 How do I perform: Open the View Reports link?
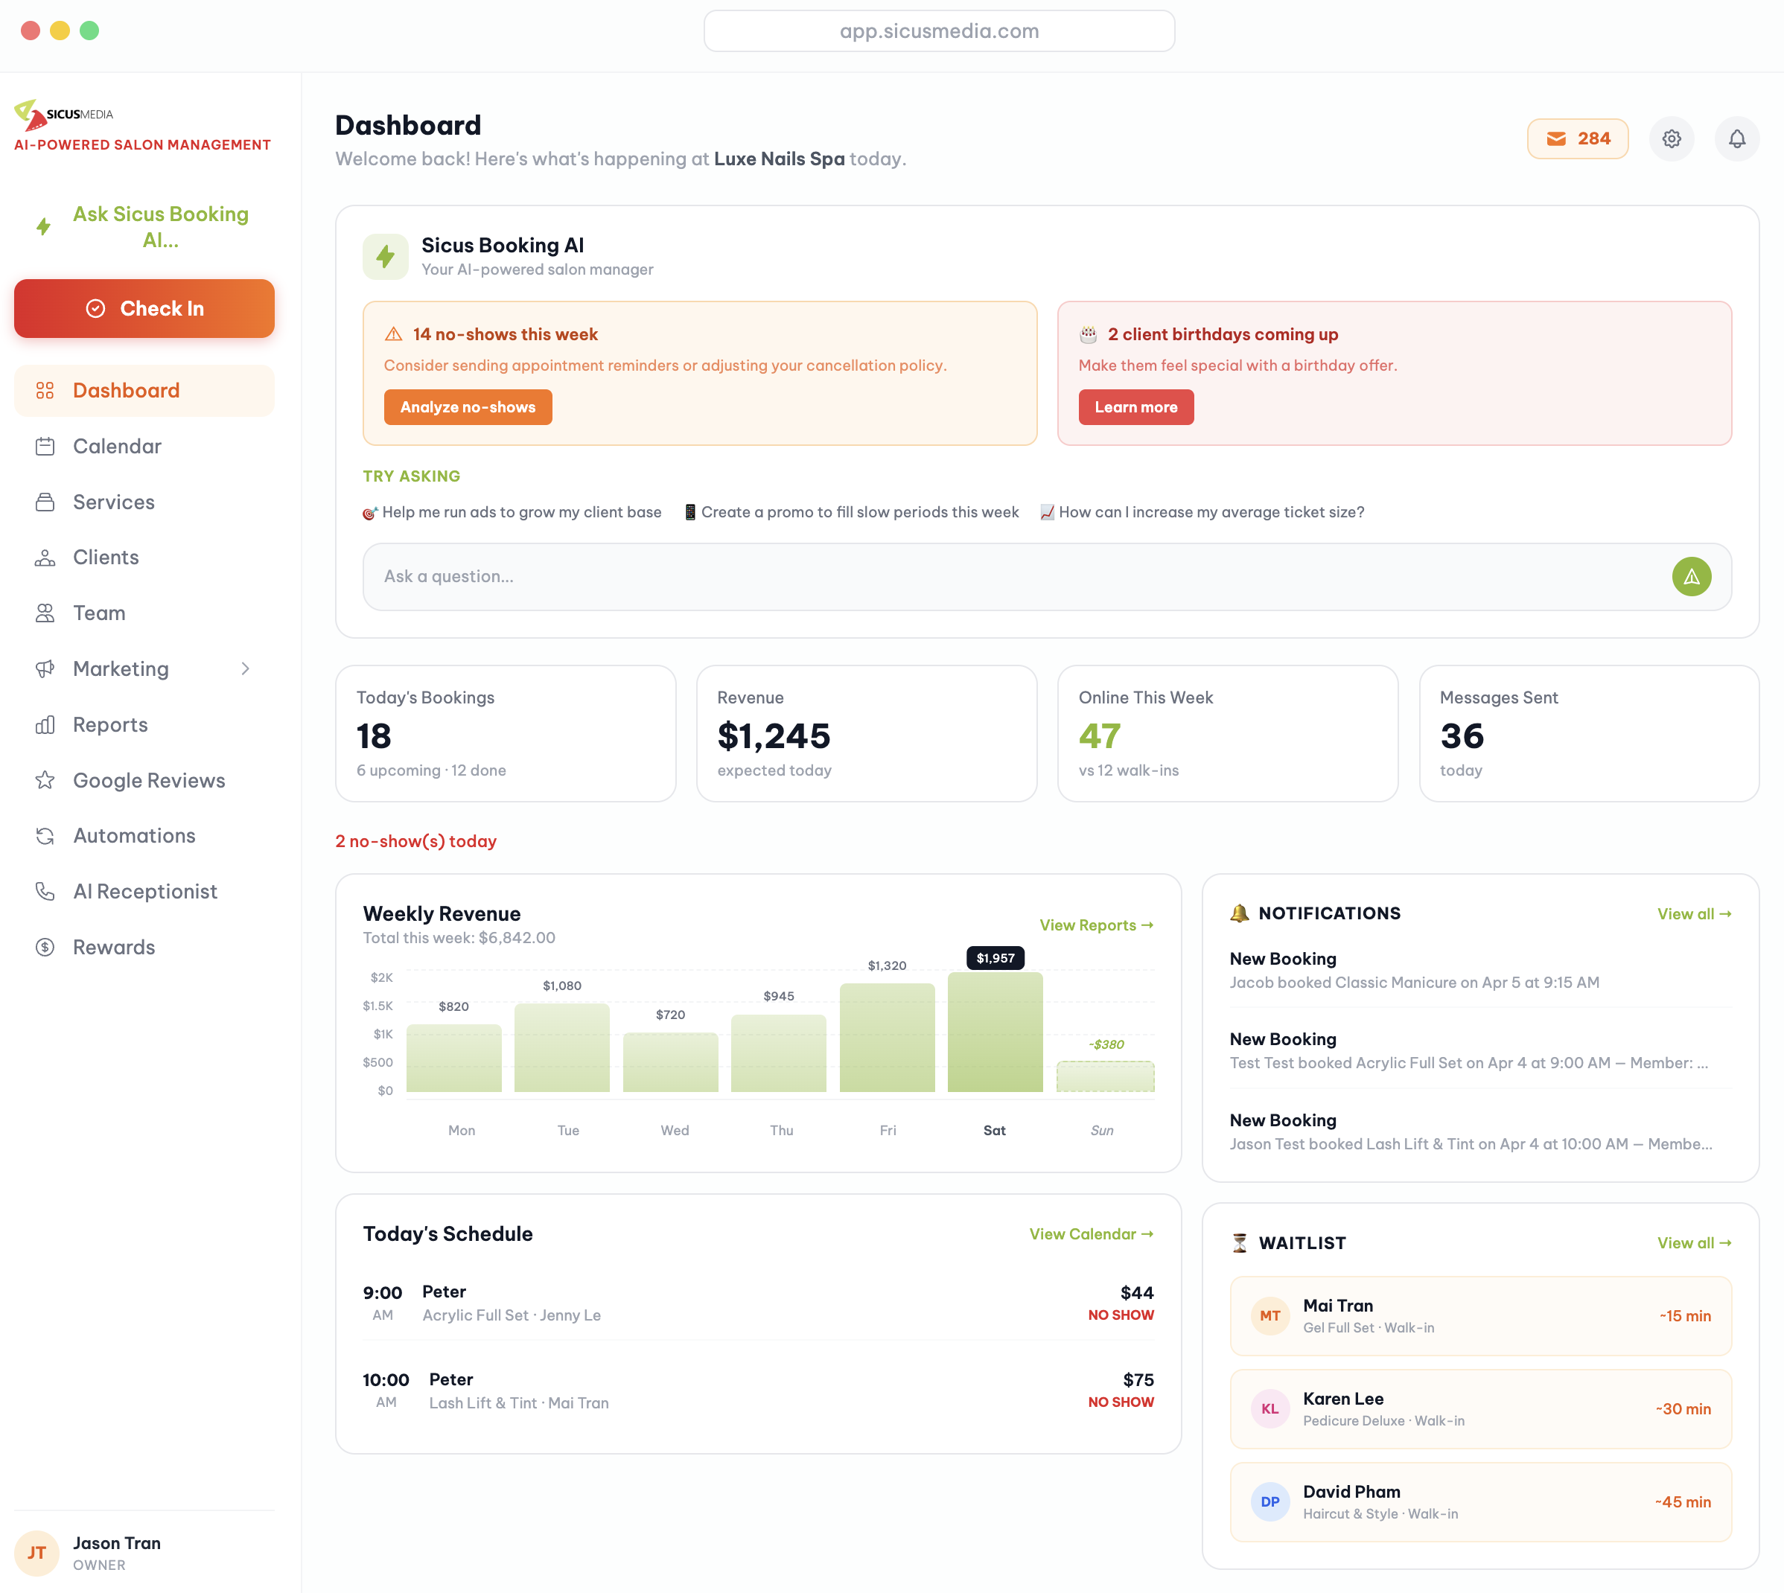coord(1096,925)
